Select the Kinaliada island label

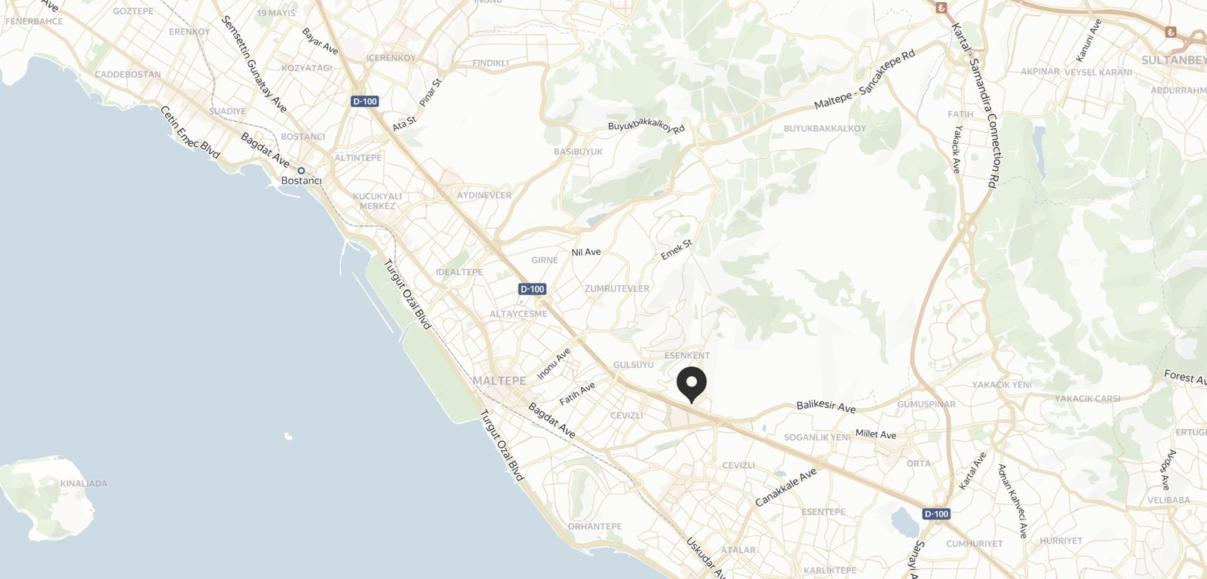84,483
